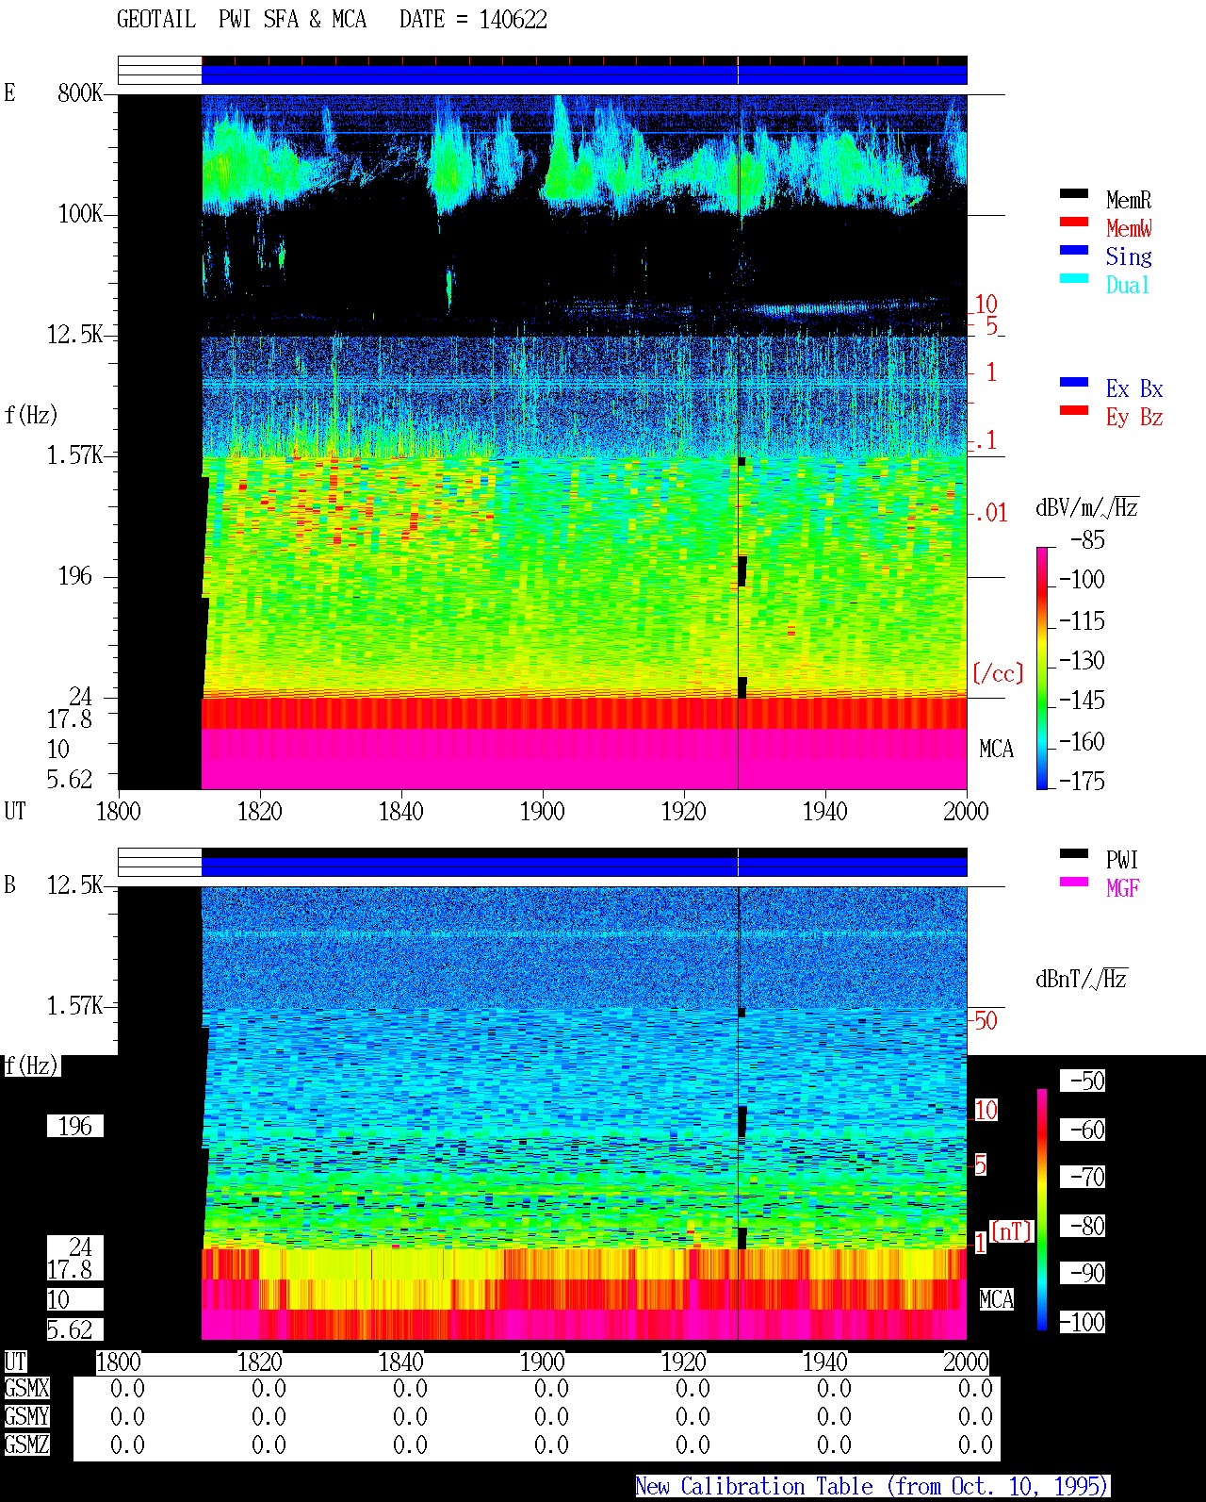Viewport: 1206px width, 1502px height.
Task: Select the "-90" color scale value
Action: pyautogui.click(x=1083, y=1273)
